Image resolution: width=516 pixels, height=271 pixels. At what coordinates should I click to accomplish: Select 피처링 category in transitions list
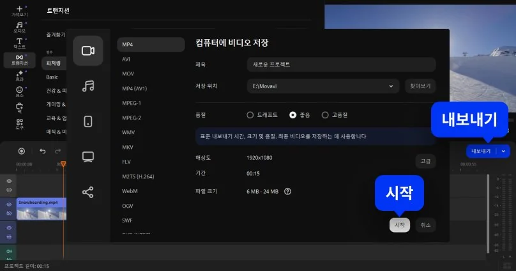click(54, 63)
